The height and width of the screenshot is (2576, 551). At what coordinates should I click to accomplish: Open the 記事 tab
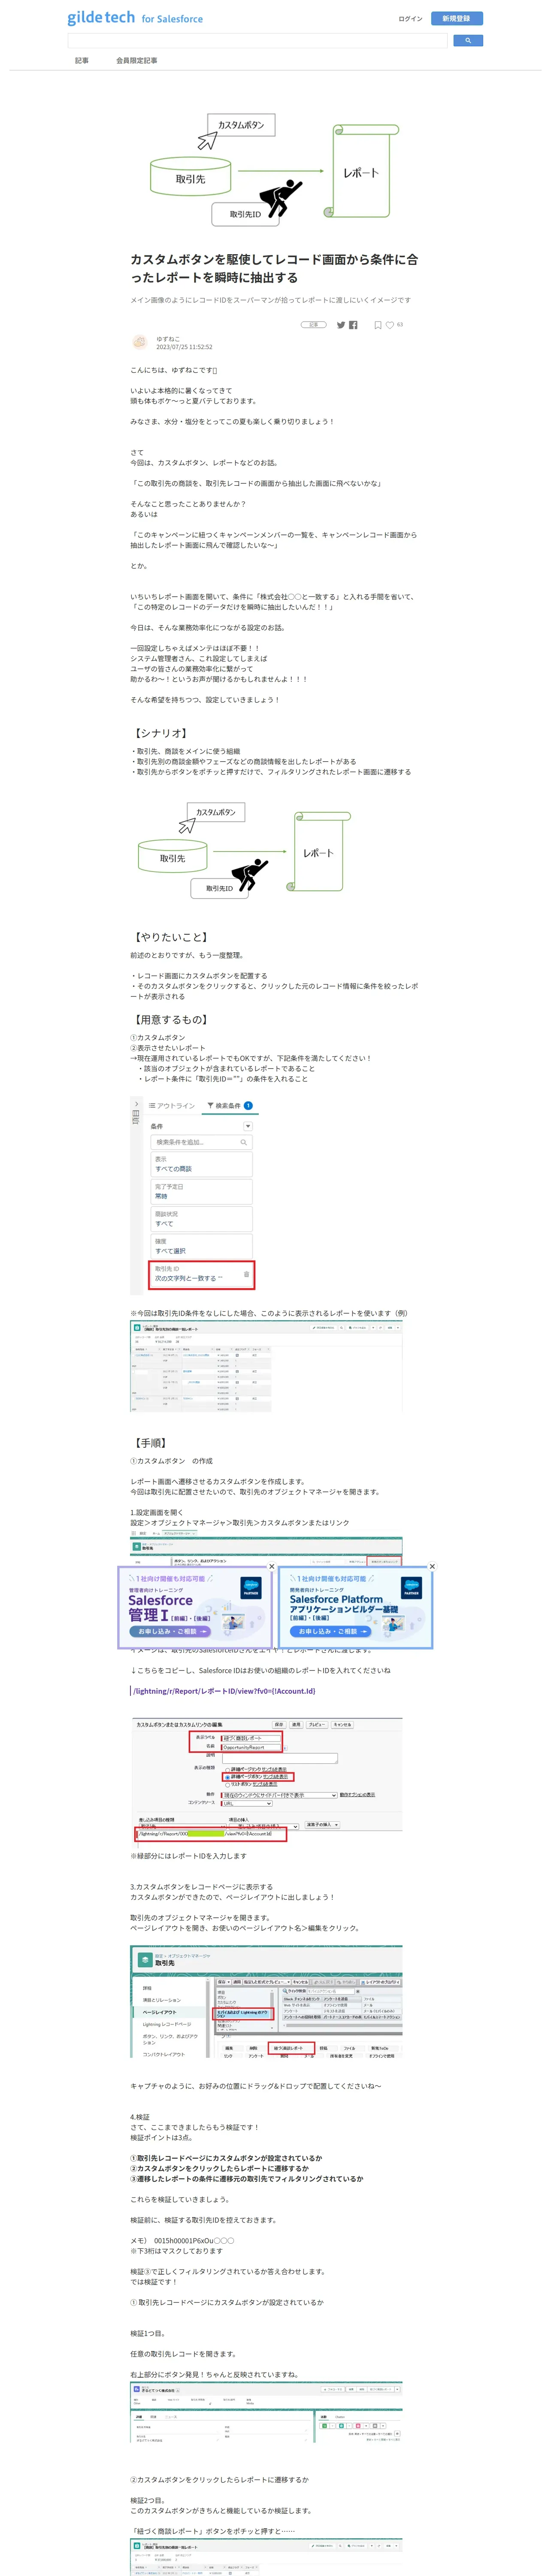coord(82,60)
